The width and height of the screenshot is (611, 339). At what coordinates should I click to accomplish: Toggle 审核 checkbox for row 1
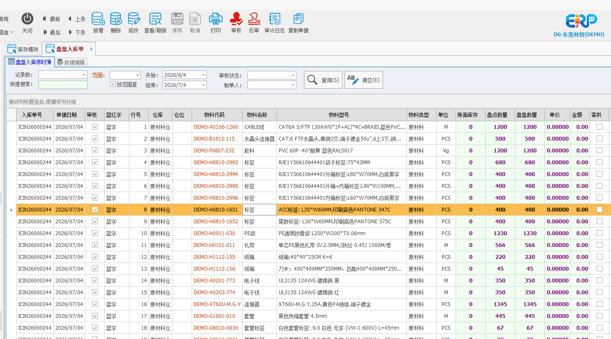[x=95, y=127]
